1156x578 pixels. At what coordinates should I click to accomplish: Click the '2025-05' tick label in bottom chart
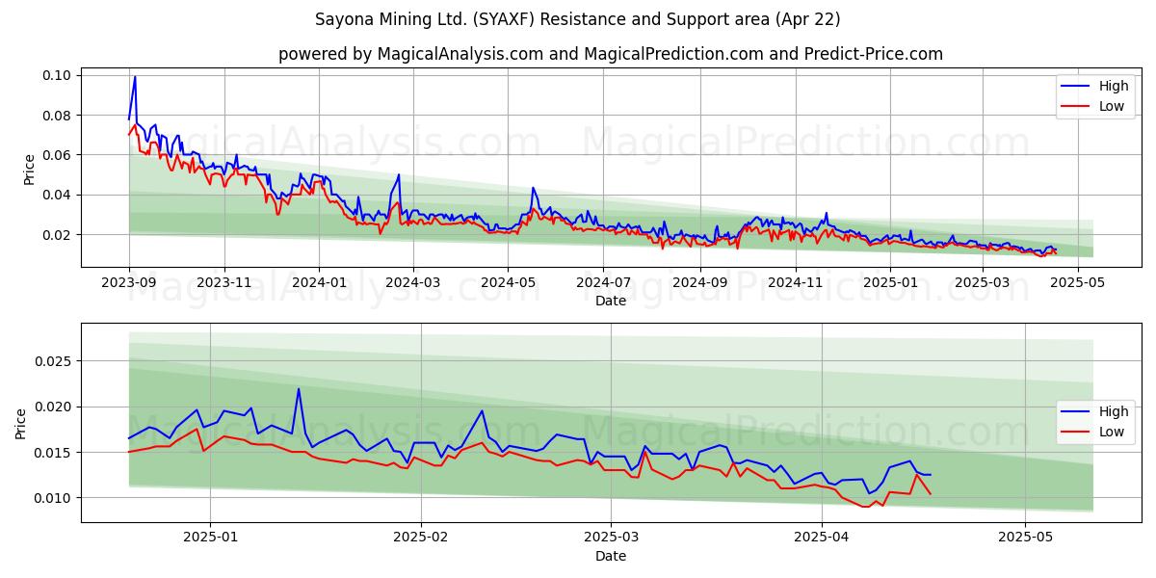click(1026, 538)
